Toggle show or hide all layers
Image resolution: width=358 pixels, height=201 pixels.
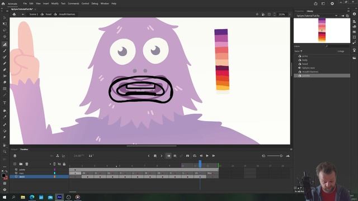coord(59,164)
